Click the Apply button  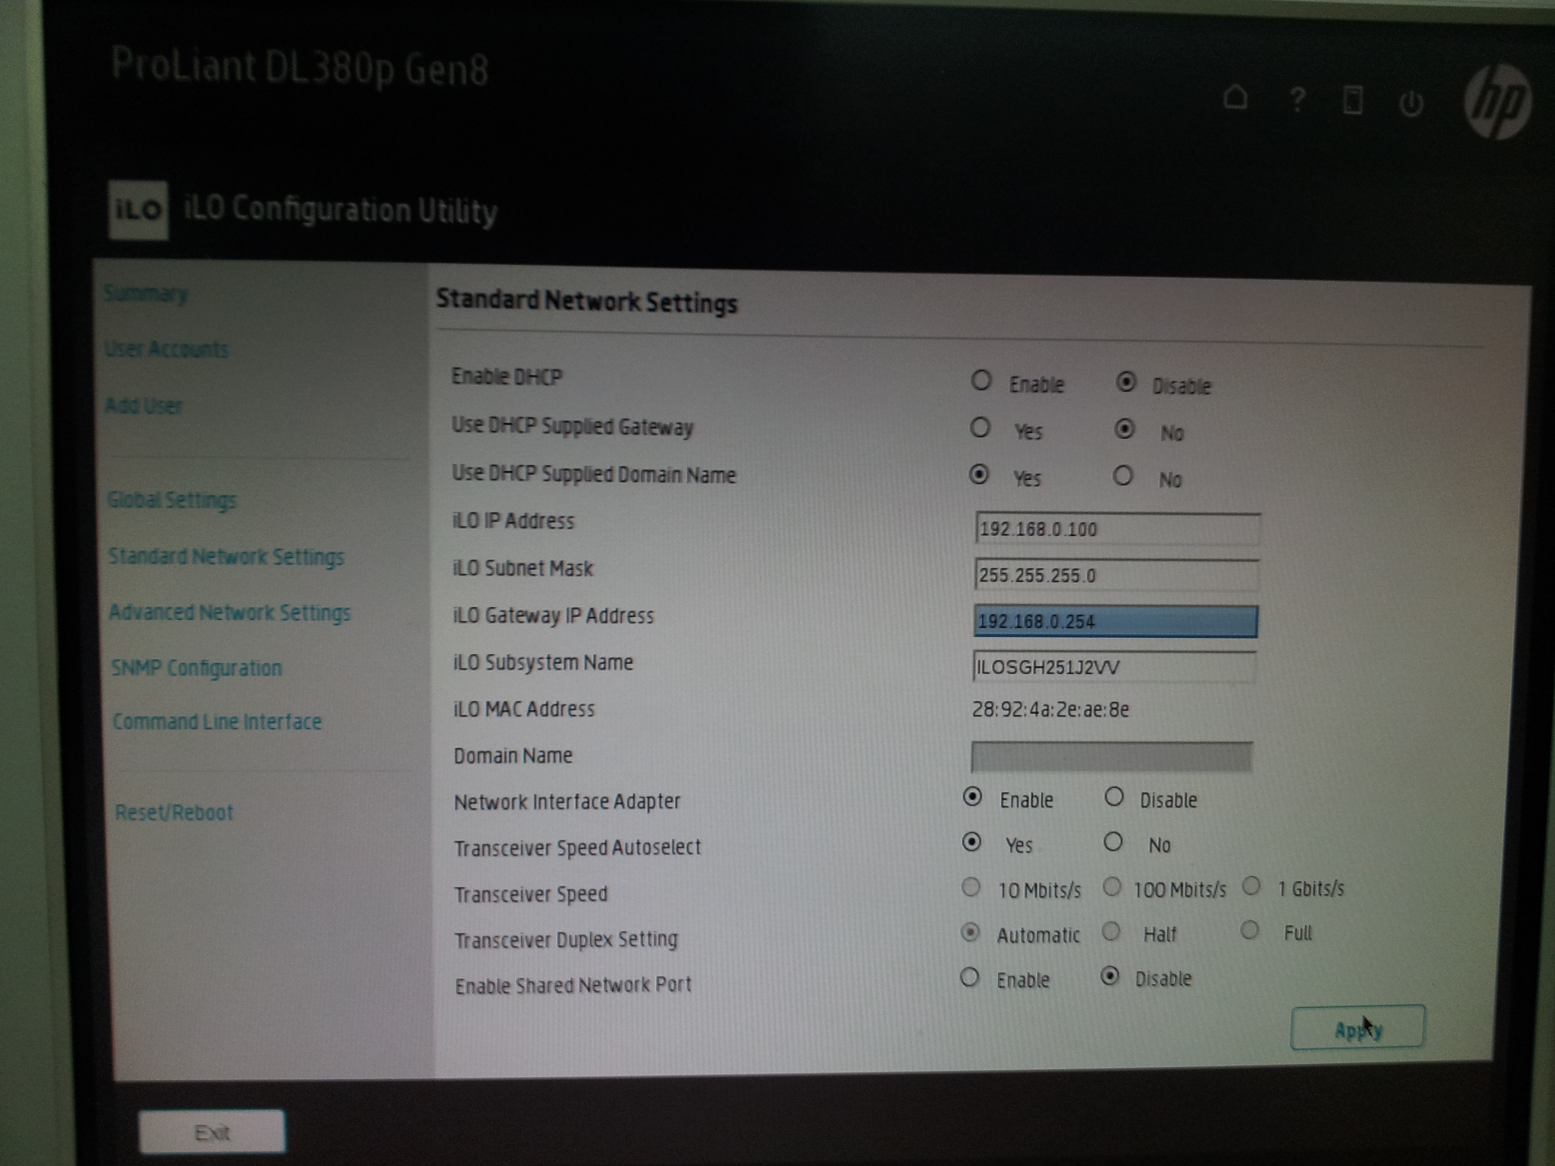point(1357,1028)
